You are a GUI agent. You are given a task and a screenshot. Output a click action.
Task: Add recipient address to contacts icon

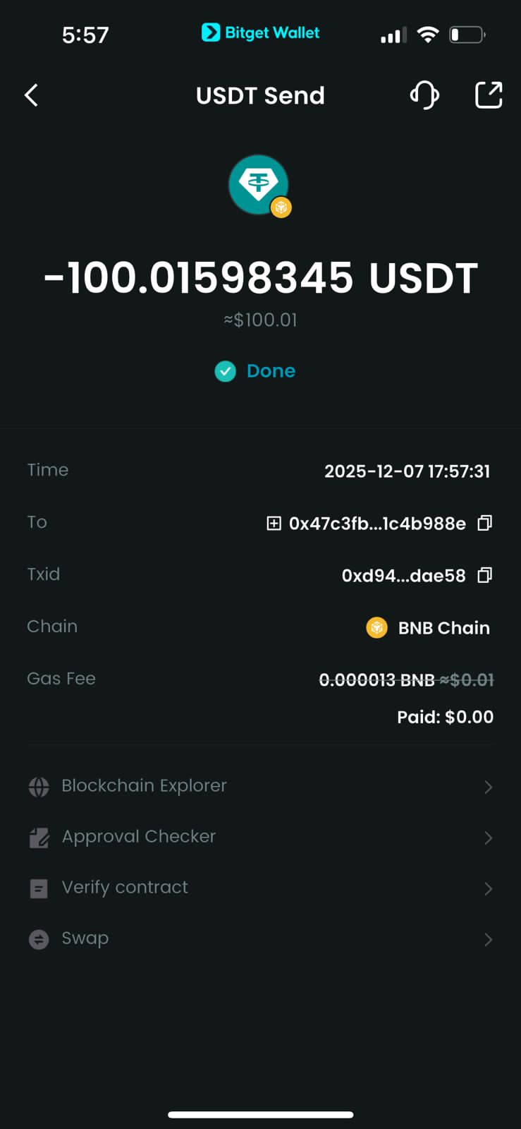274,523
